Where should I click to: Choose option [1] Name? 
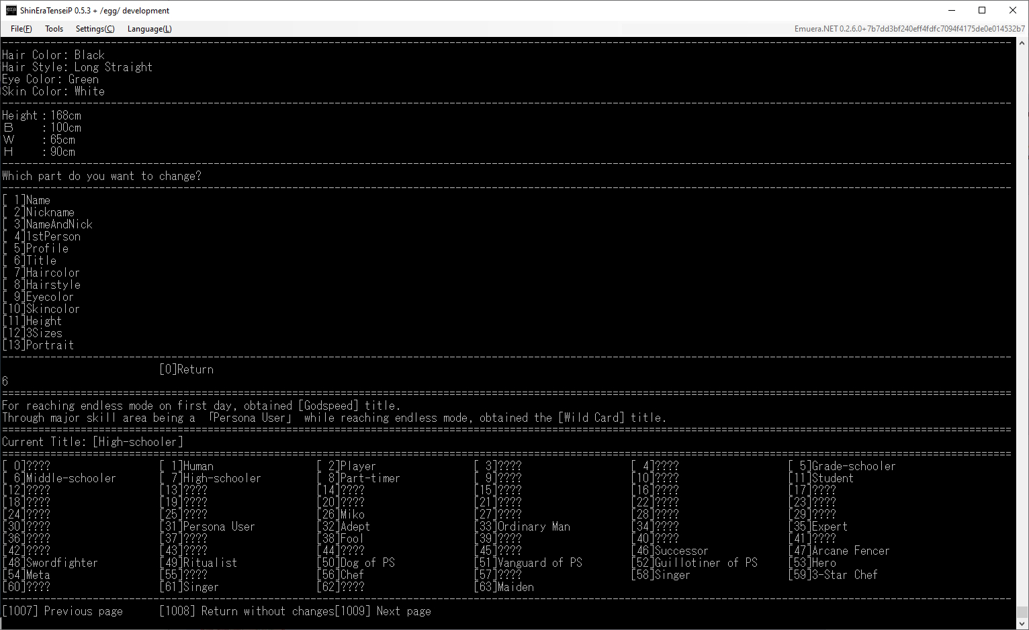[26, 200]
